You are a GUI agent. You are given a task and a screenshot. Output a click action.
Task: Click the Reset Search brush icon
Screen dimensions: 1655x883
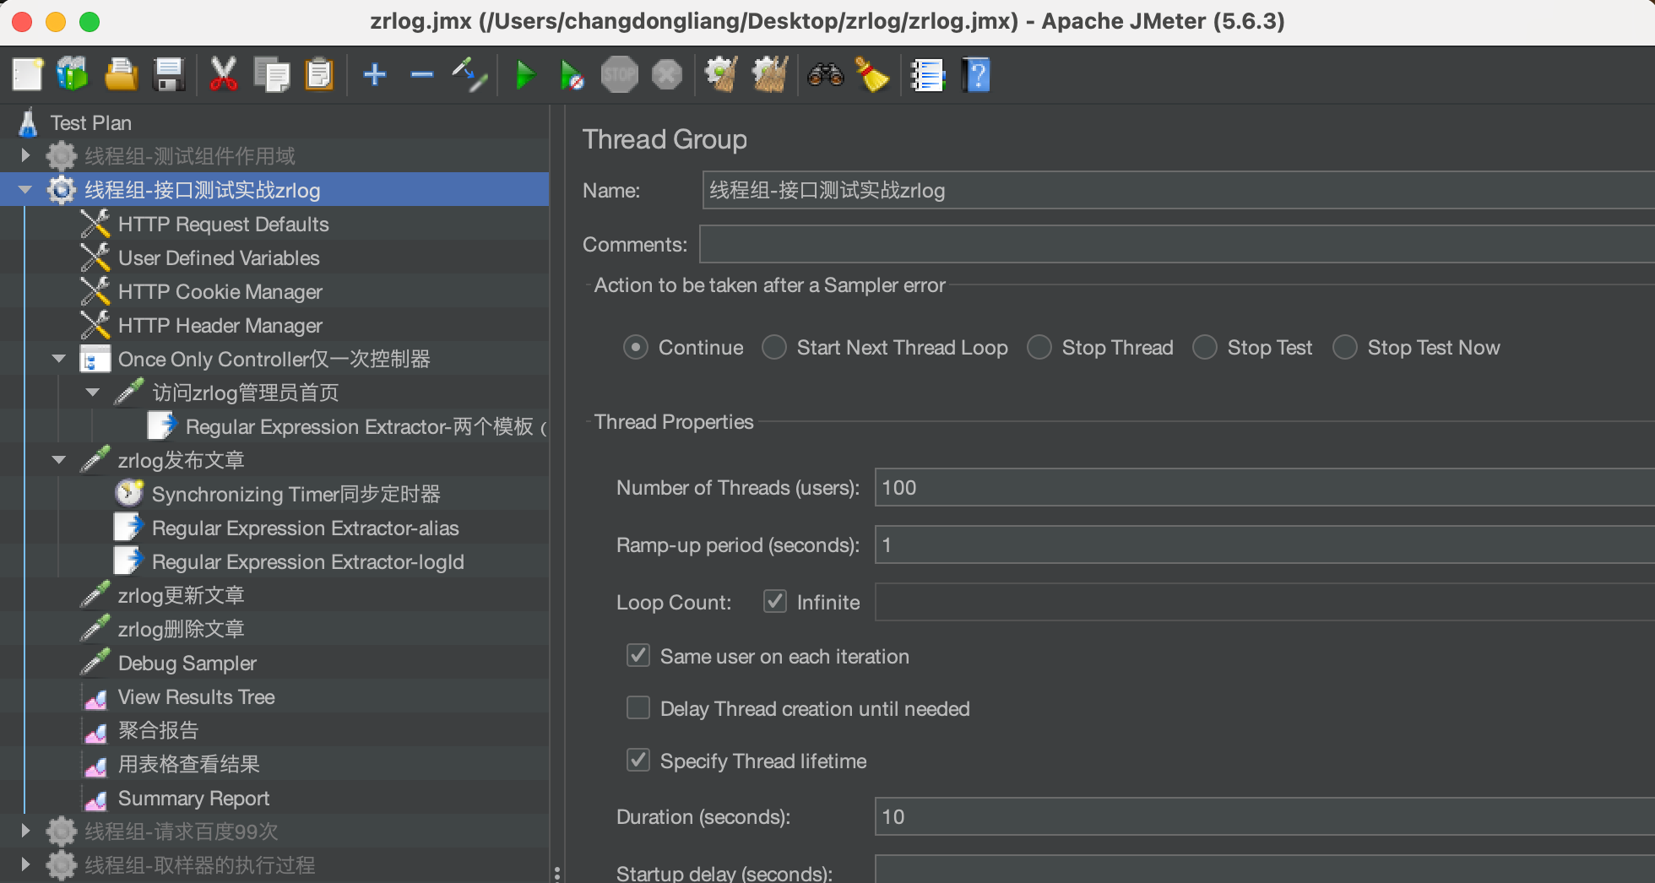coord(872,75)
